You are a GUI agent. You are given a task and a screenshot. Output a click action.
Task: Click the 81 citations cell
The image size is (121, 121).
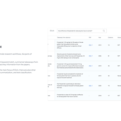pyautogui.click(x=109, y=56)
